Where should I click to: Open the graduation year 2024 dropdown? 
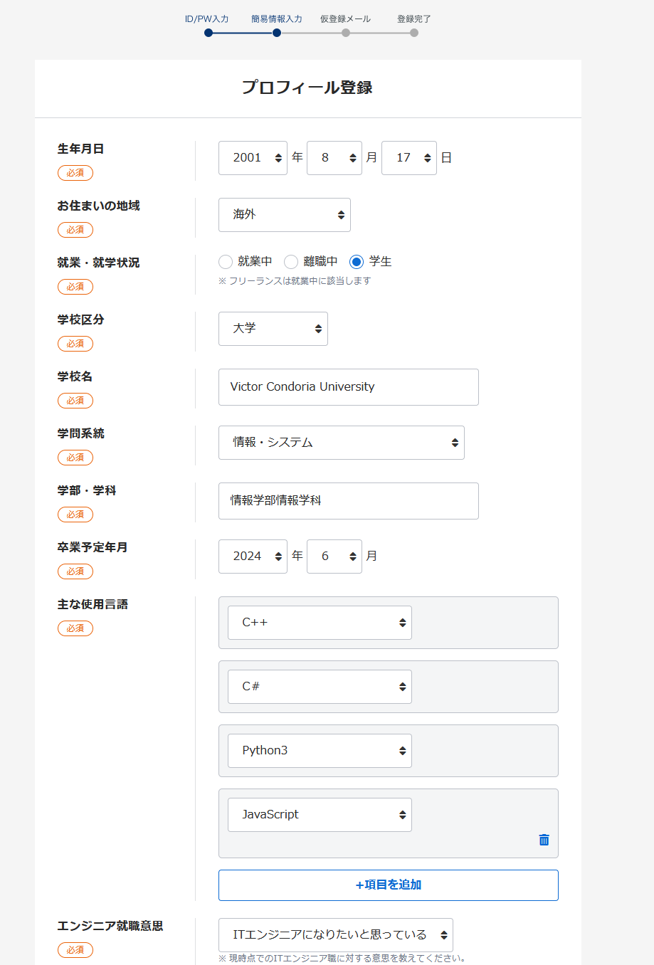[253, 557]
